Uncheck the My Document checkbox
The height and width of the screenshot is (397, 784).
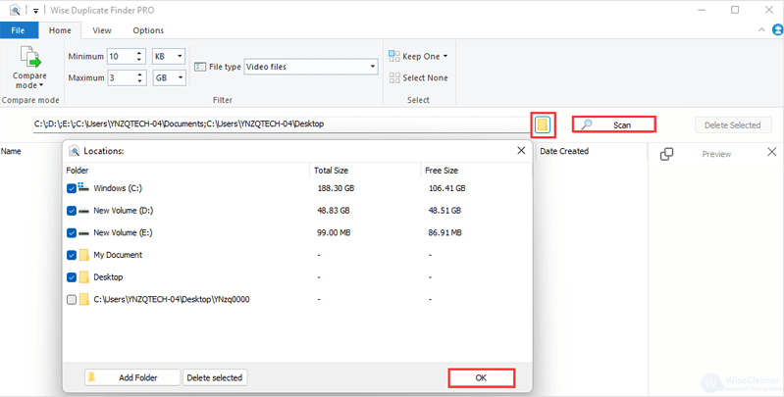[x=72, y=255]
